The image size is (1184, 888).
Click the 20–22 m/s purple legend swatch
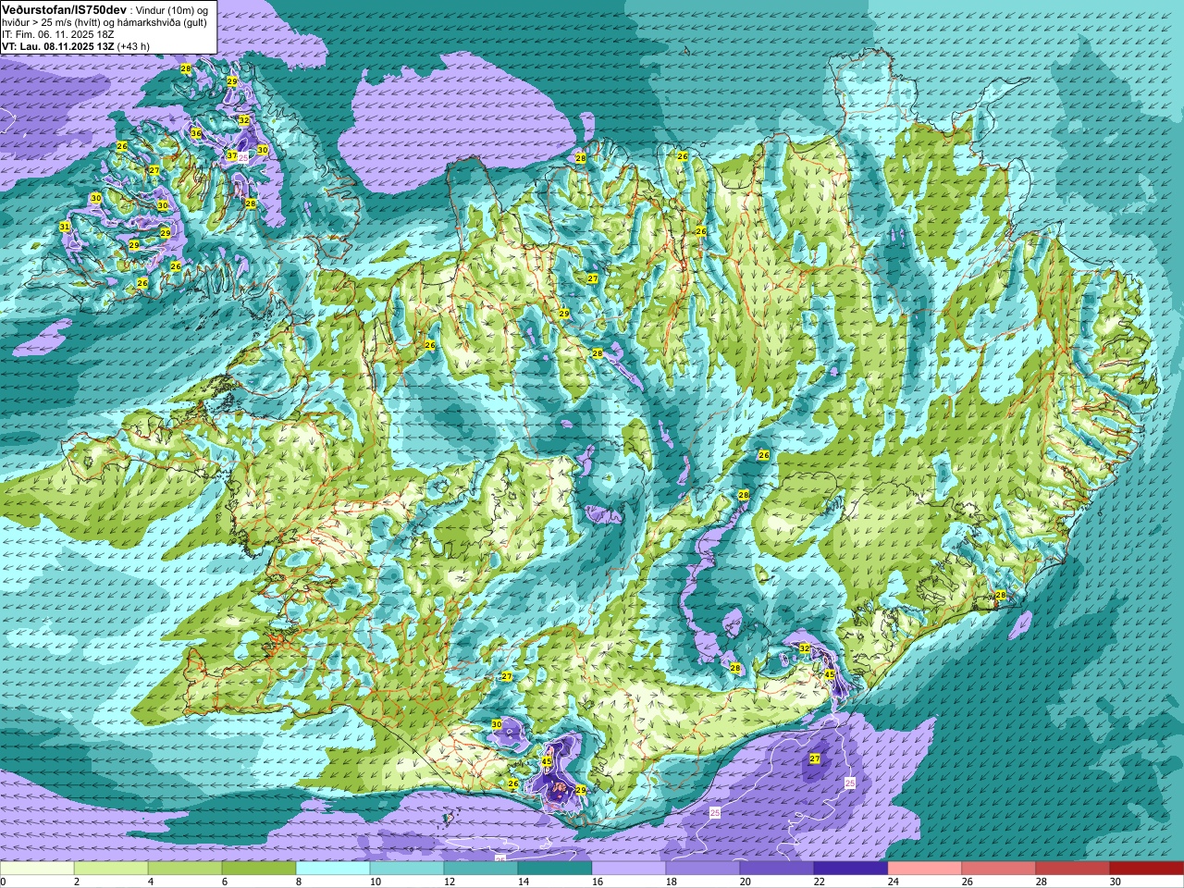pos(777,869)
